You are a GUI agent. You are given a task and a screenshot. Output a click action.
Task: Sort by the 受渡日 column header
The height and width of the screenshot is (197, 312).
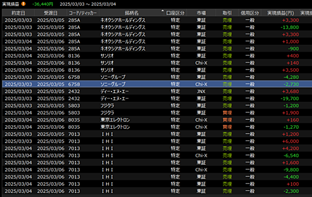[x=51, y=13]
